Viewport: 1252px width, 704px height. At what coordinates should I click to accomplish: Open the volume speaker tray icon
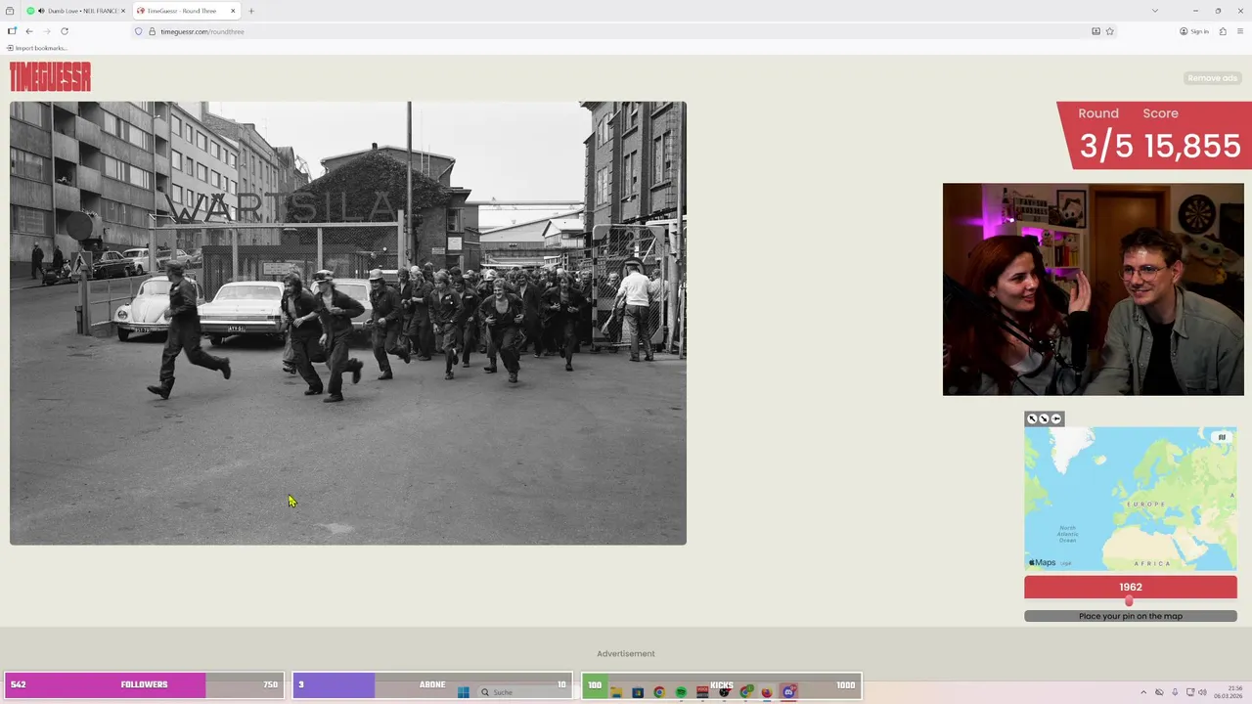(x=1202, y=692)
